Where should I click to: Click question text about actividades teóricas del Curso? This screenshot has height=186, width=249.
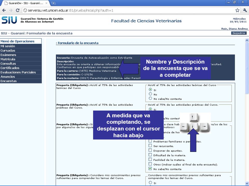pyautogui.click(x=95, y=87)
